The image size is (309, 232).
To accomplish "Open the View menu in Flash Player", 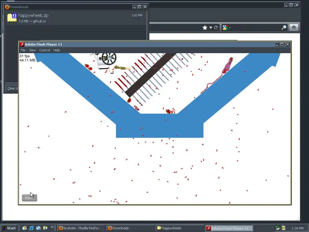I will [x=32, y=50].
